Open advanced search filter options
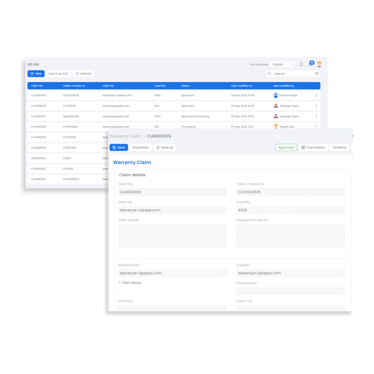 point(317,74)
